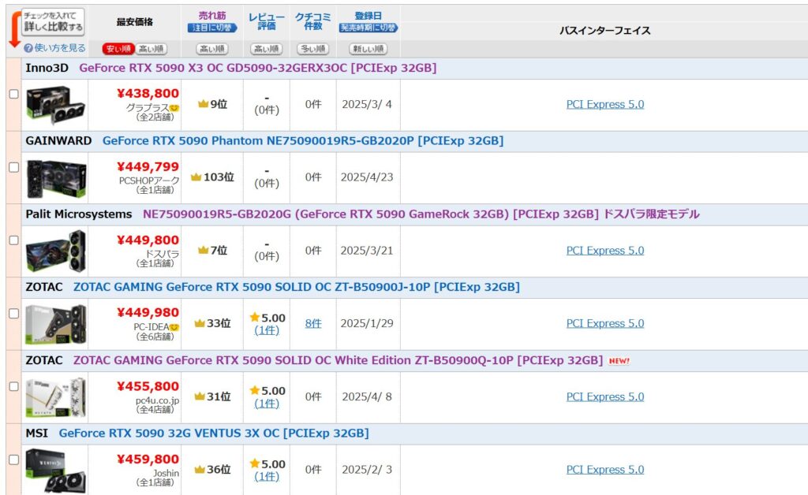
Task: Click the ZOTAC White Edition product thumbnail
Action: (56, 398)
